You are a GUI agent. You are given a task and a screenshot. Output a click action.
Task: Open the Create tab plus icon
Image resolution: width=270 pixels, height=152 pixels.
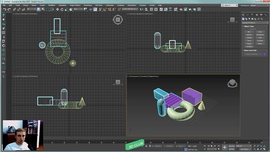point(243,15)
